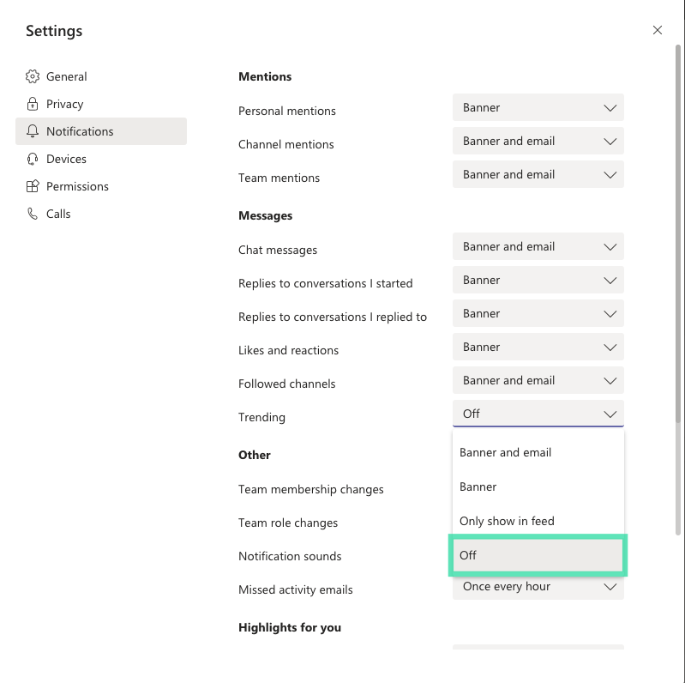Click the Privacy lock icon
This screenshot has width=685, height=683.
point(33,104)
